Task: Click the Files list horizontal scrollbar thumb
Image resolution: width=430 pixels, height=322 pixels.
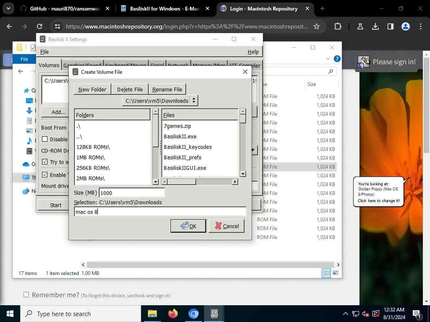Action: [181, 182]
